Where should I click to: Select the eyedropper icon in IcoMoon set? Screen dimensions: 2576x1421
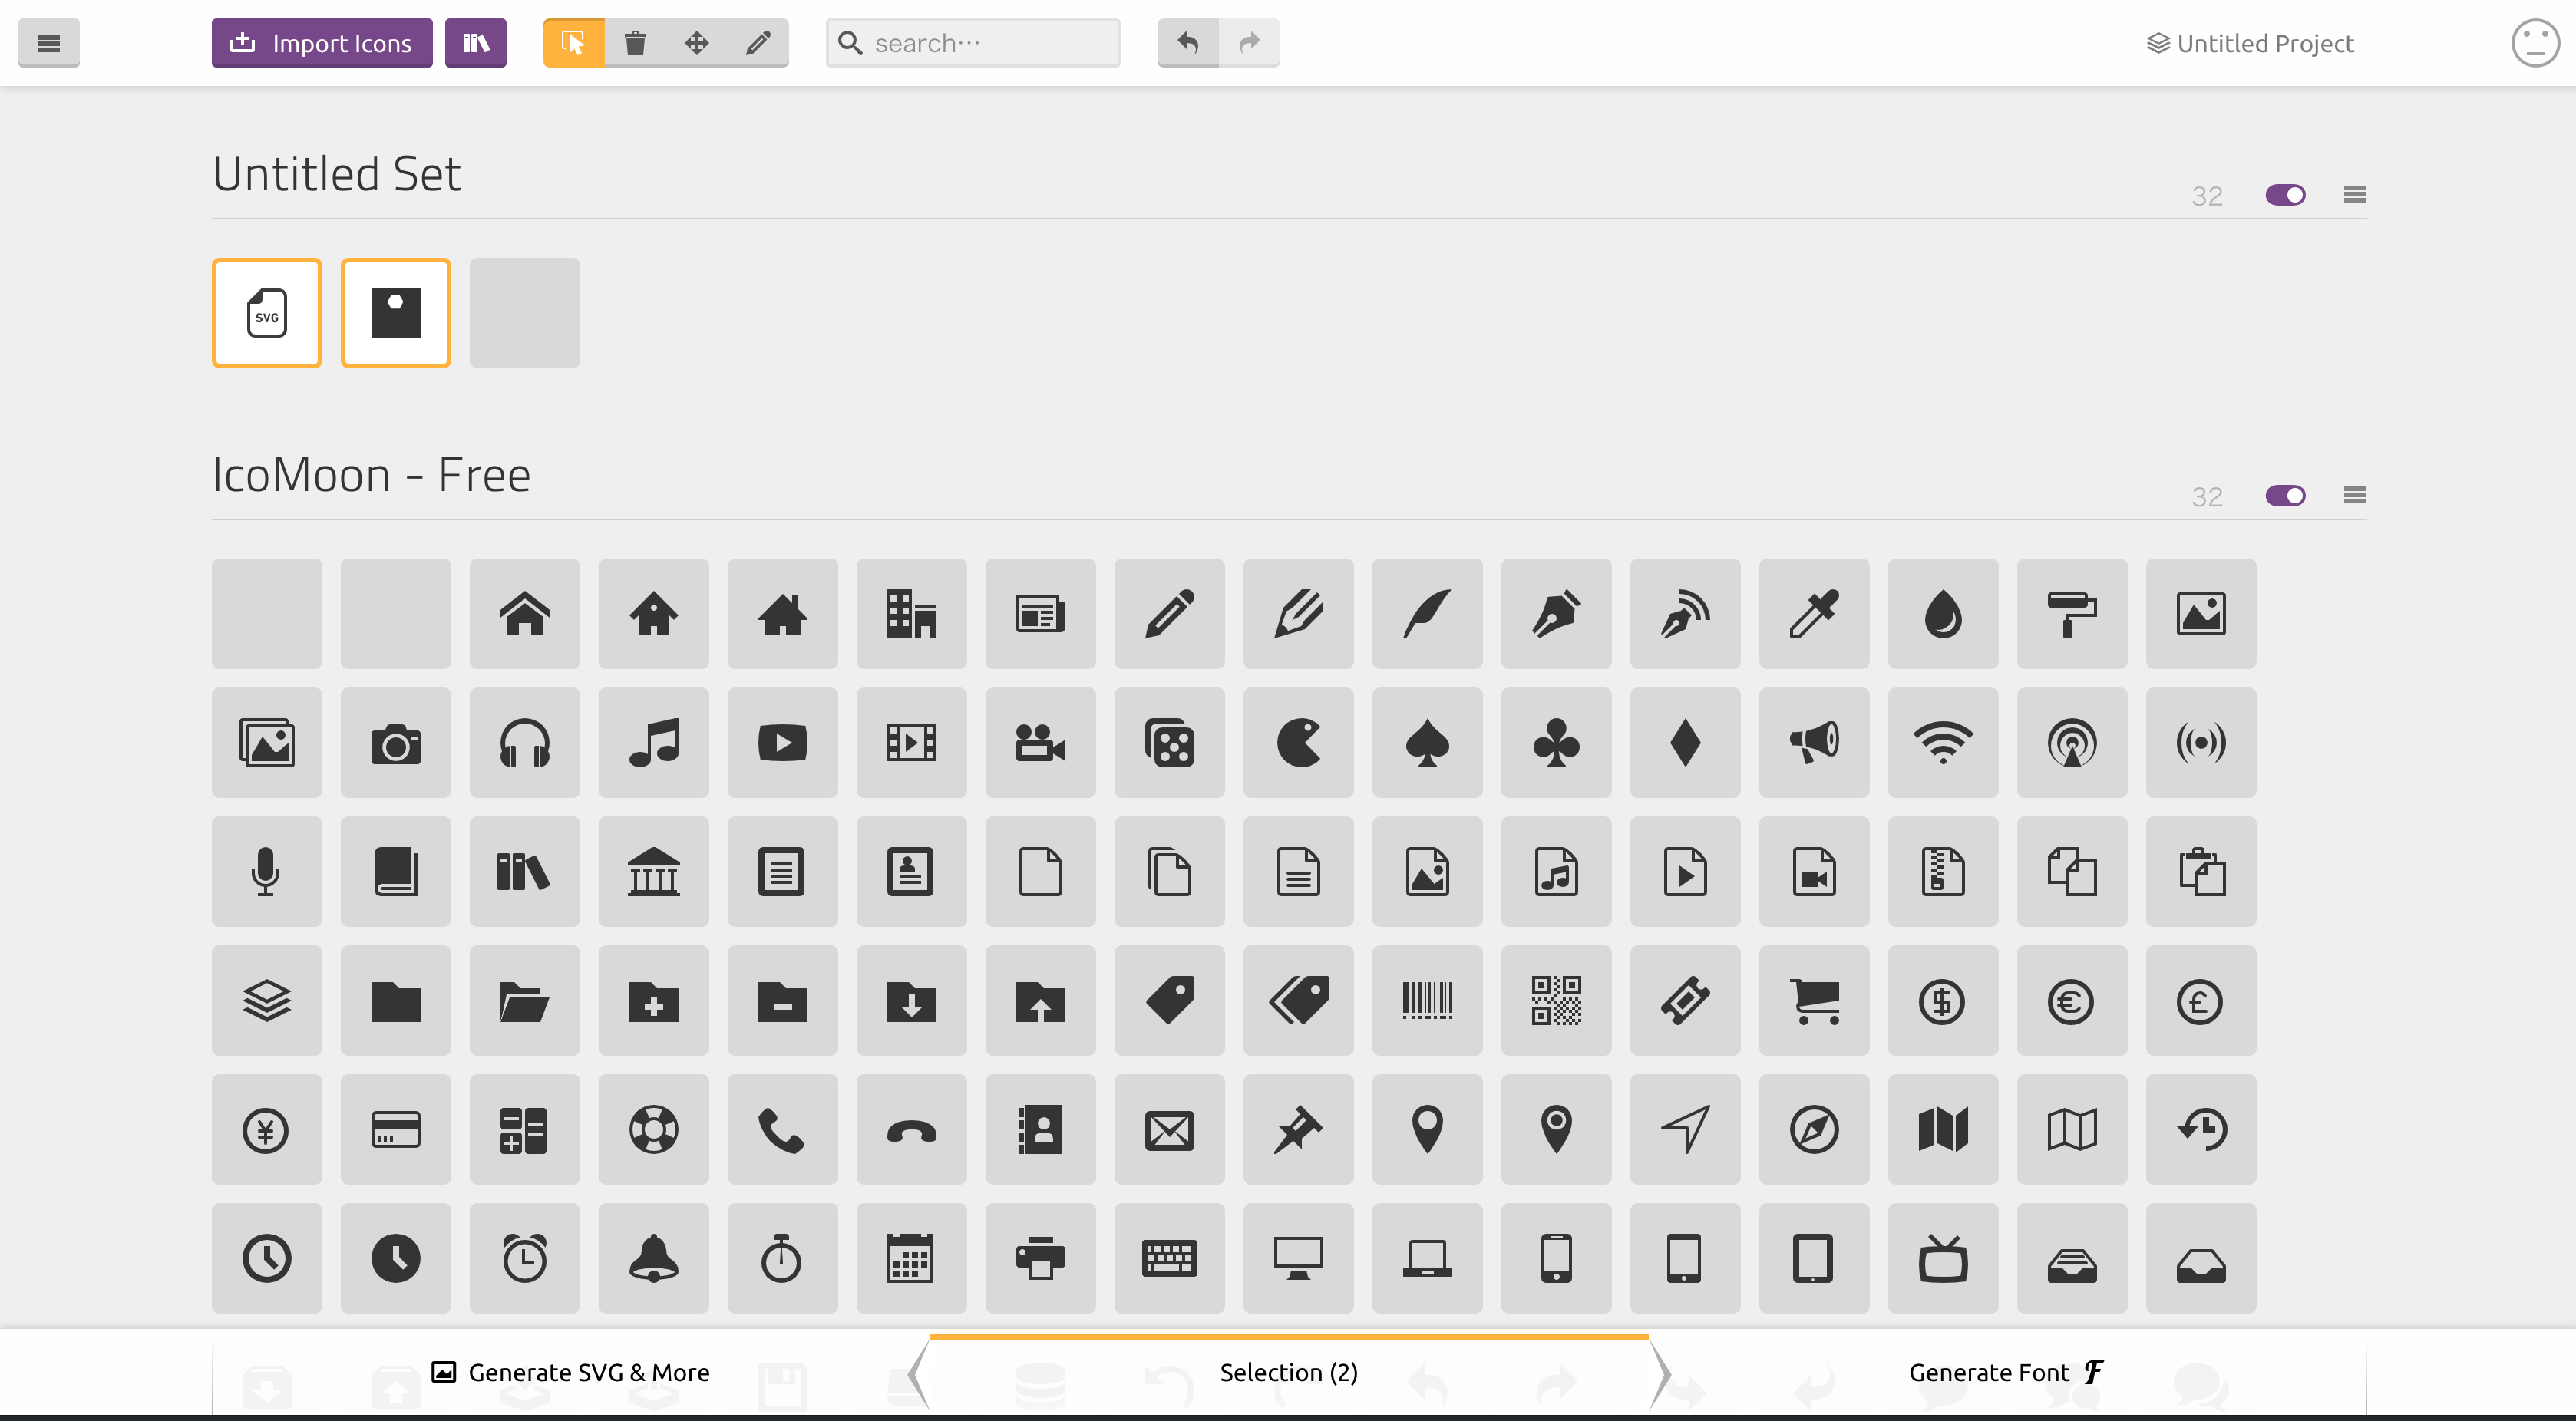(1813, 614)
